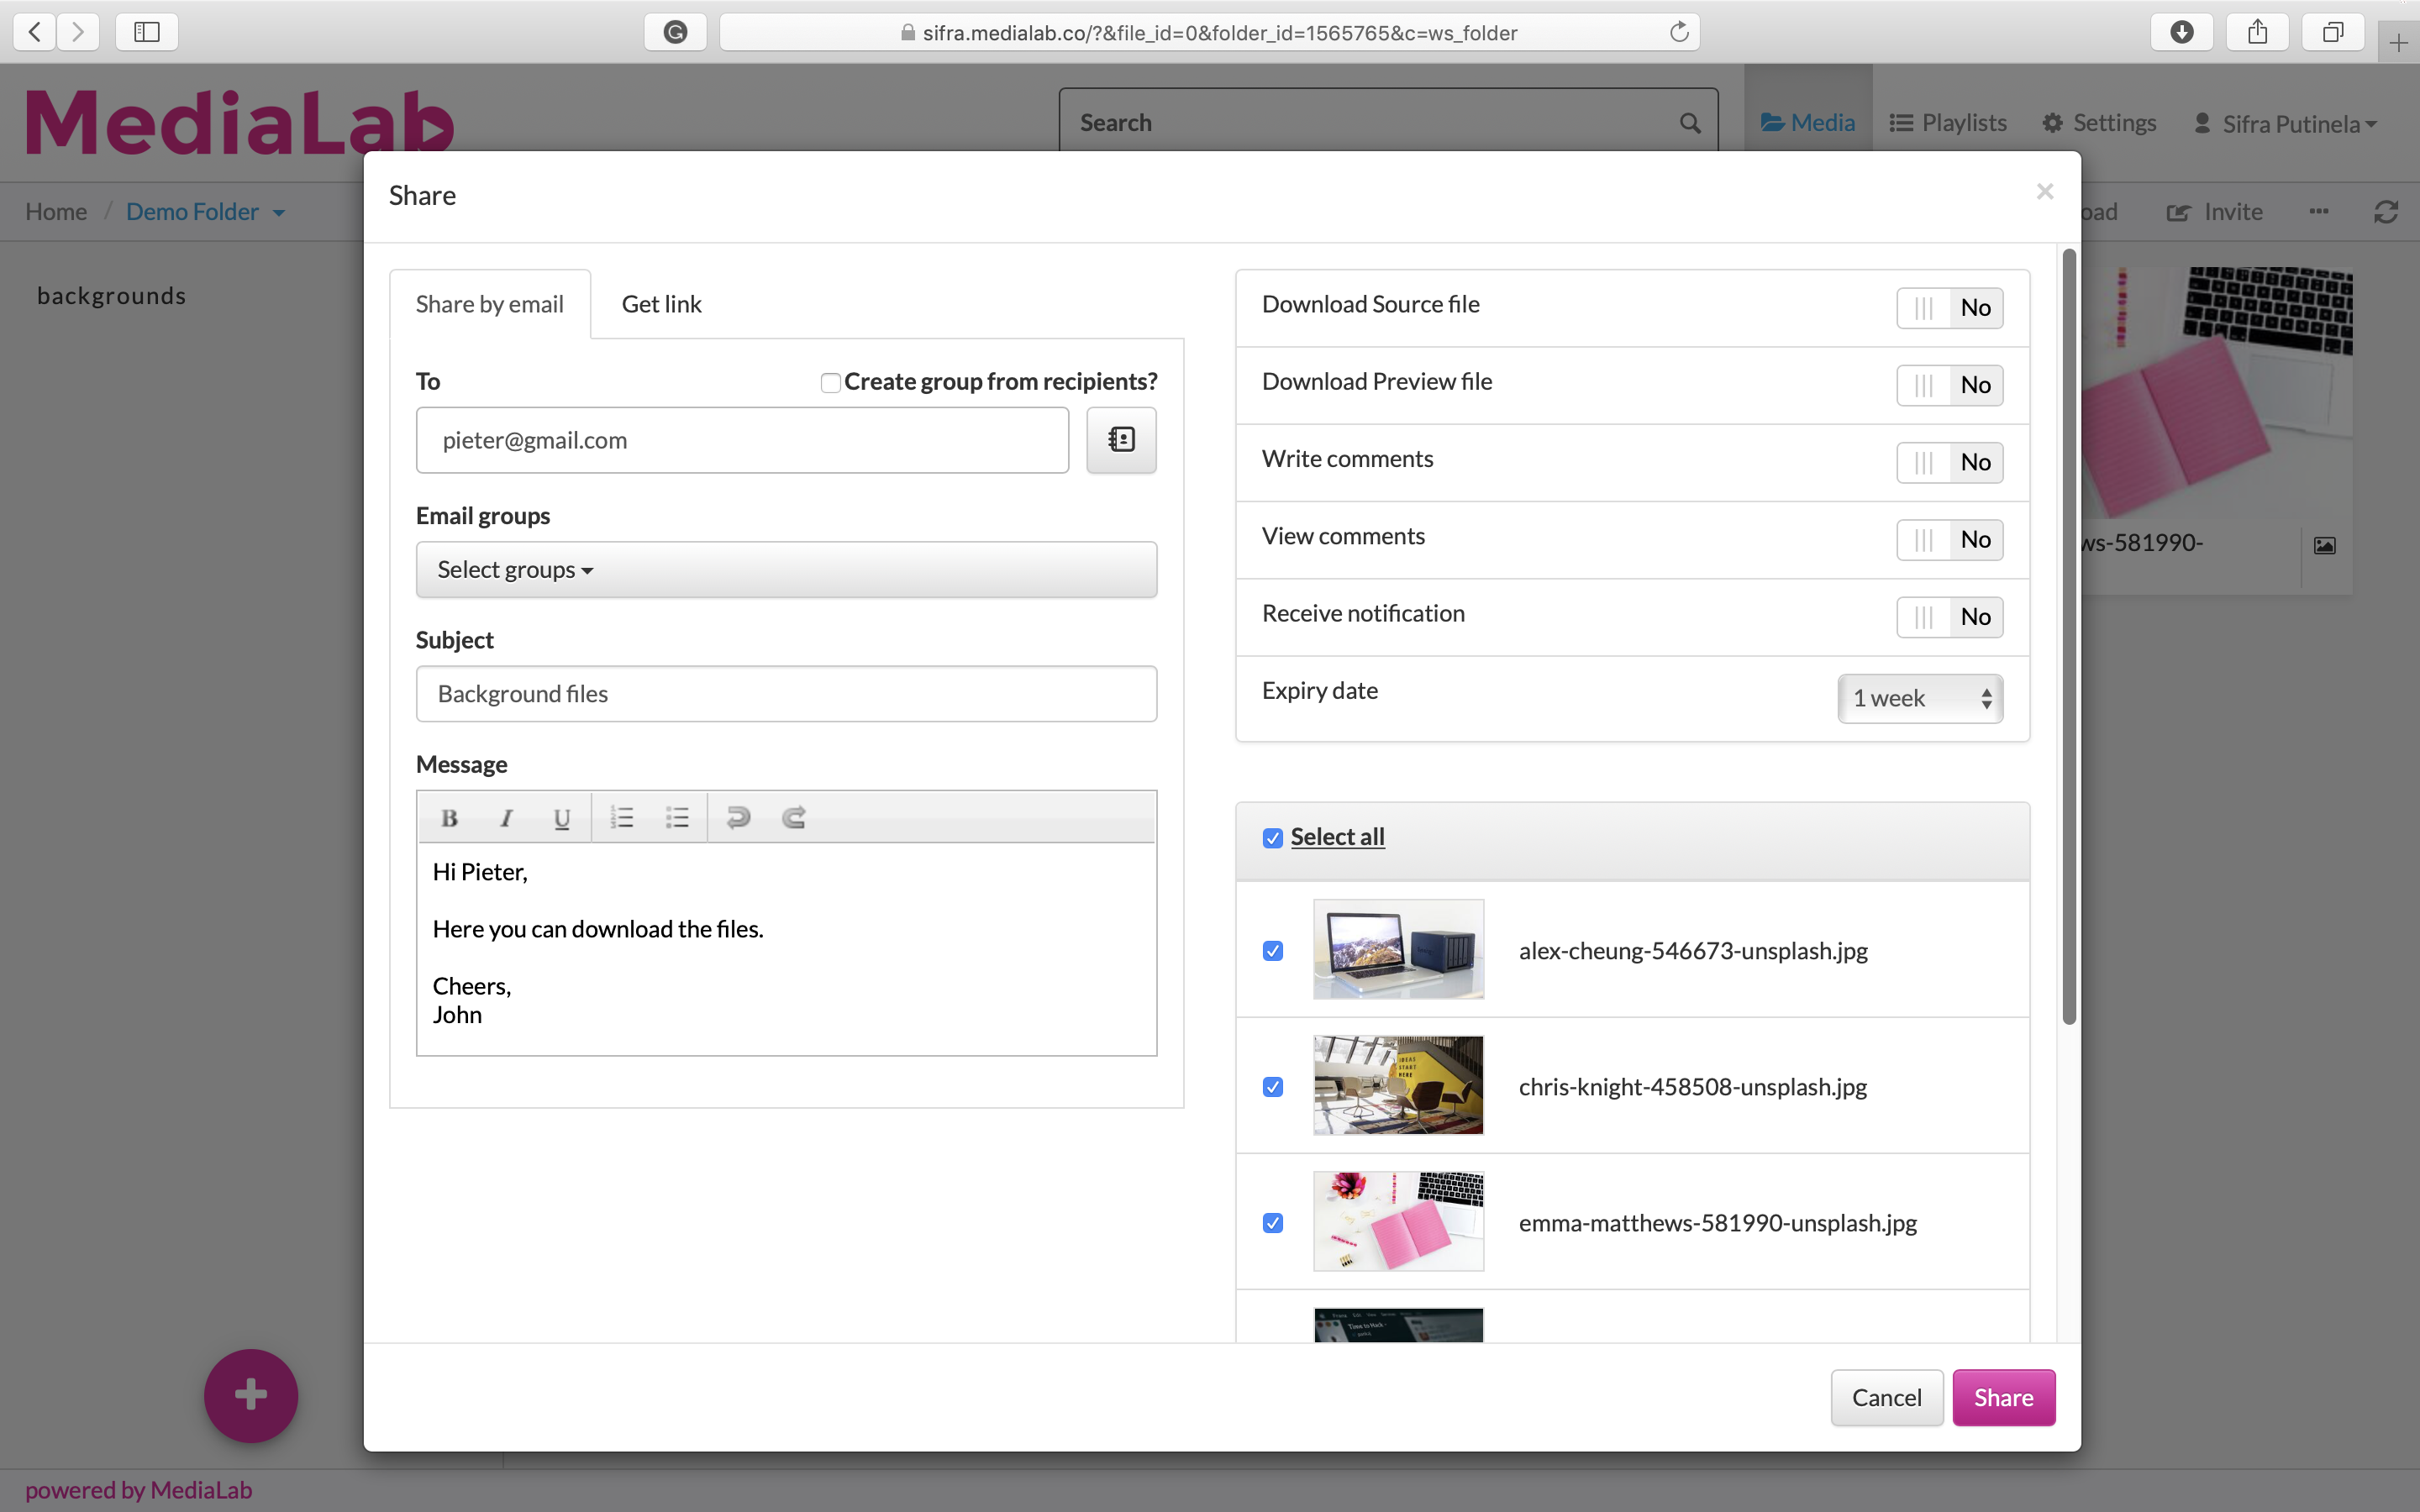
Task: Open the browser share menu
Action: click(x=2258, y=32)
